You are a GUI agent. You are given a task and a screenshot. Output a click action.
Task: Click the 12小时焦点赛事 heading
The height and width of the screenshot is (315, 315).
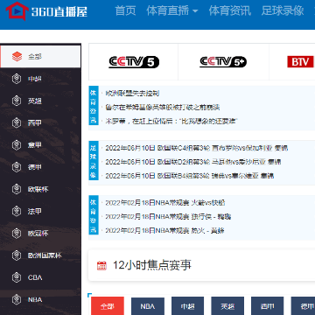pyautogui.click(x=152, y=265)
